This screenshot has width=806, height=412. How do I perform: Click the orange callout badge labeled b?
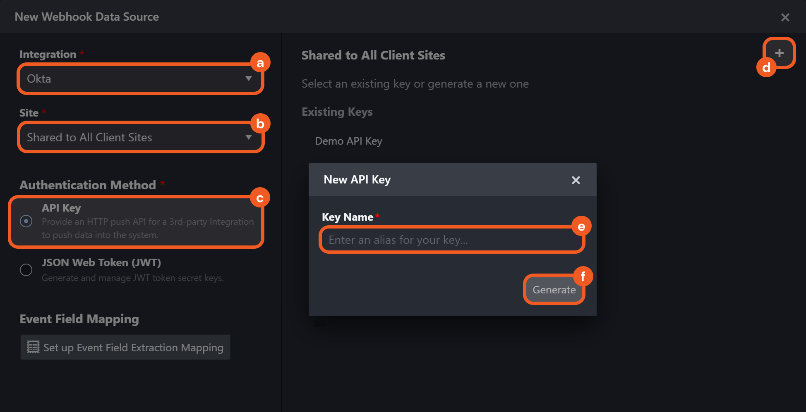coord(260,124)
